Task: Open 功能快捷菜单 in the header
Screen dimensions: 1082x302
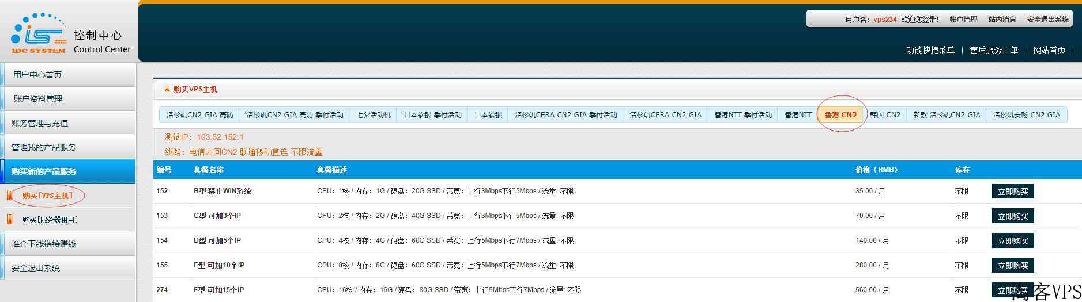Action: (930, 50)
